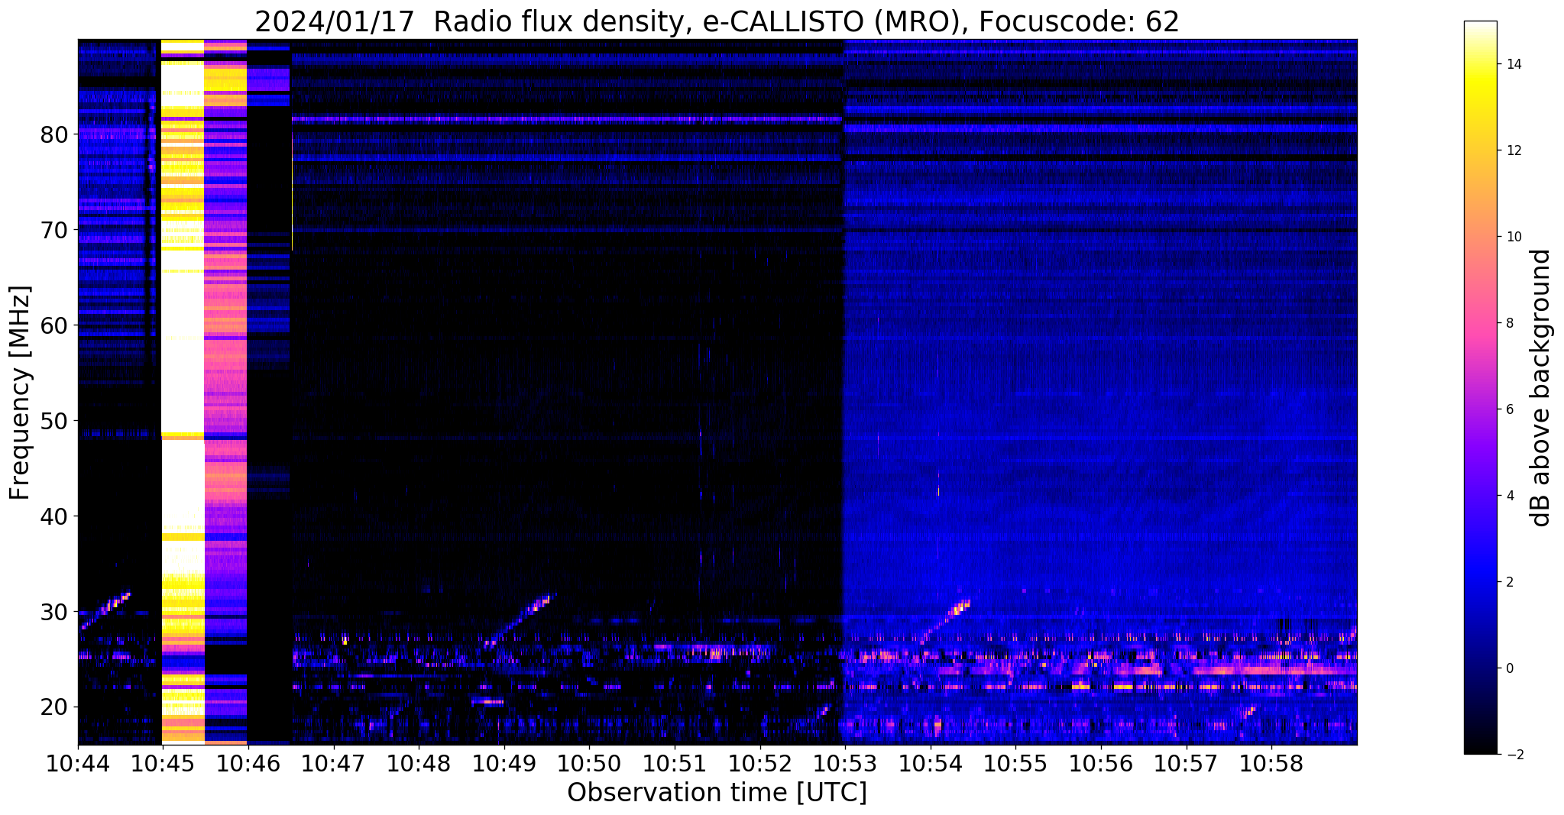Click the pink-orange band just before 10:46

click(x=226, y=391)
